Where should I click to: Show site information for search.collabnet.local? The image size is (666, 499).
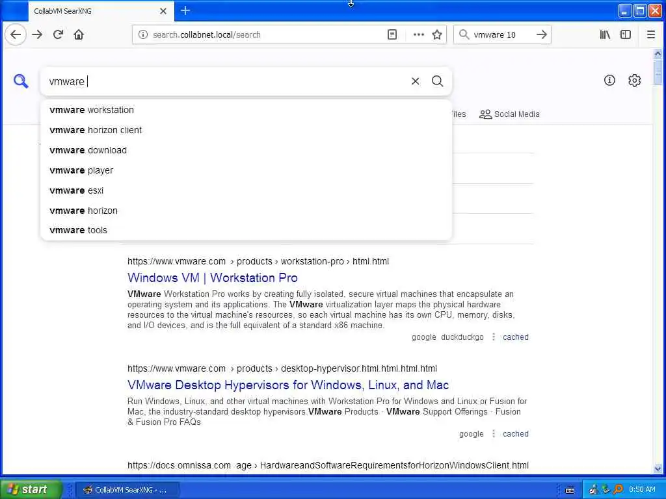pyautogui.click(x=143, y=35)
